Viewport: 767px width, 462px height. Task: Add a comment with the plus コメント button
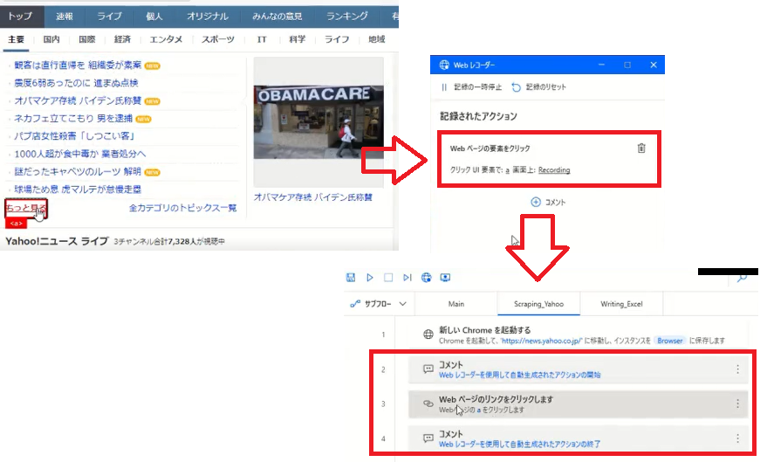[548, 202]
